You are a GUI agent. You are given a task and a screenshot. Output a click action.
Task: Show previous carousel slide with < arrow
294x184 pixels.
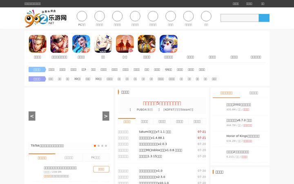tap(32, 116)
